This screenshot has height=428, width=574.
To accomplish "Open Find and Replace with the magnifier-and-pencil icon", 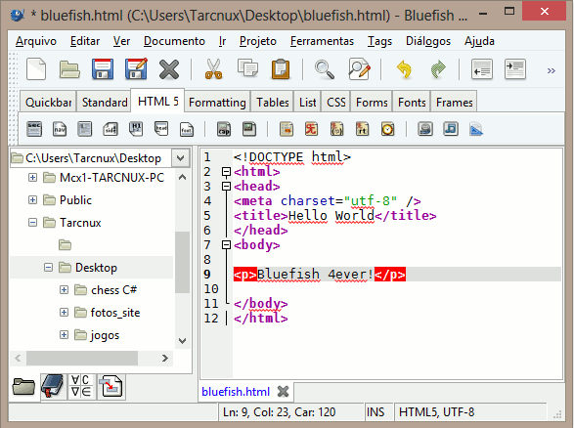I will click(x=359, y=68).
